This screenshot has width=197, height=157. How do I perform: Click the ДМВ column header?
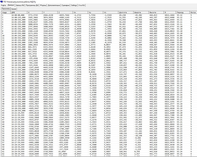[18, 12]
